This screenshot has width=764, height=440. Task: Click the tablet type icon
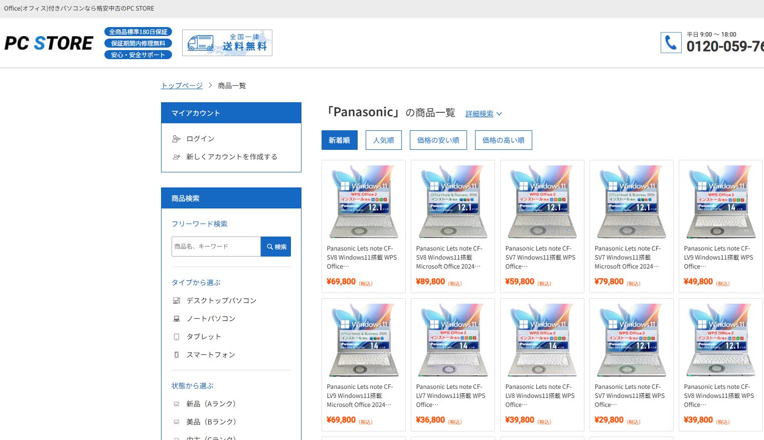pos(176,337)
